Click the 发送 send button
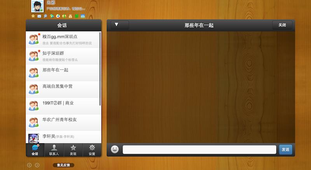311x170 pixels. coord(286,149)
